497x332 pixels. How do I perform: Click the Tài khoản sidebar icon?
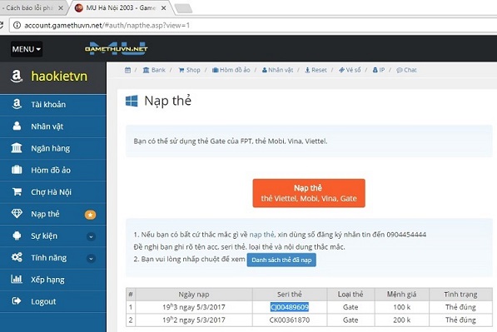(17, 104)
